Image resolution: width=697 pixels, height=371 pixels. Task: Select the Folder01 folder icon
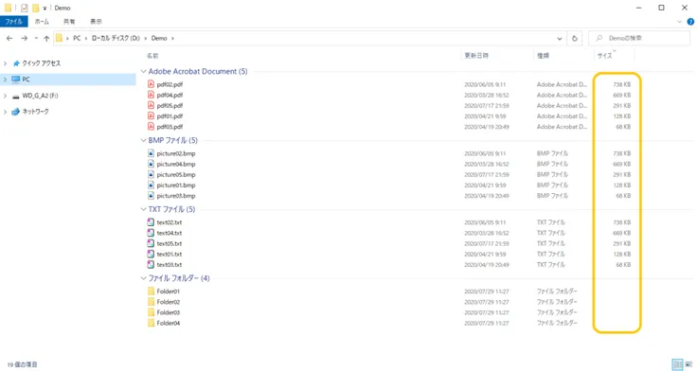[x=151, y=291]
